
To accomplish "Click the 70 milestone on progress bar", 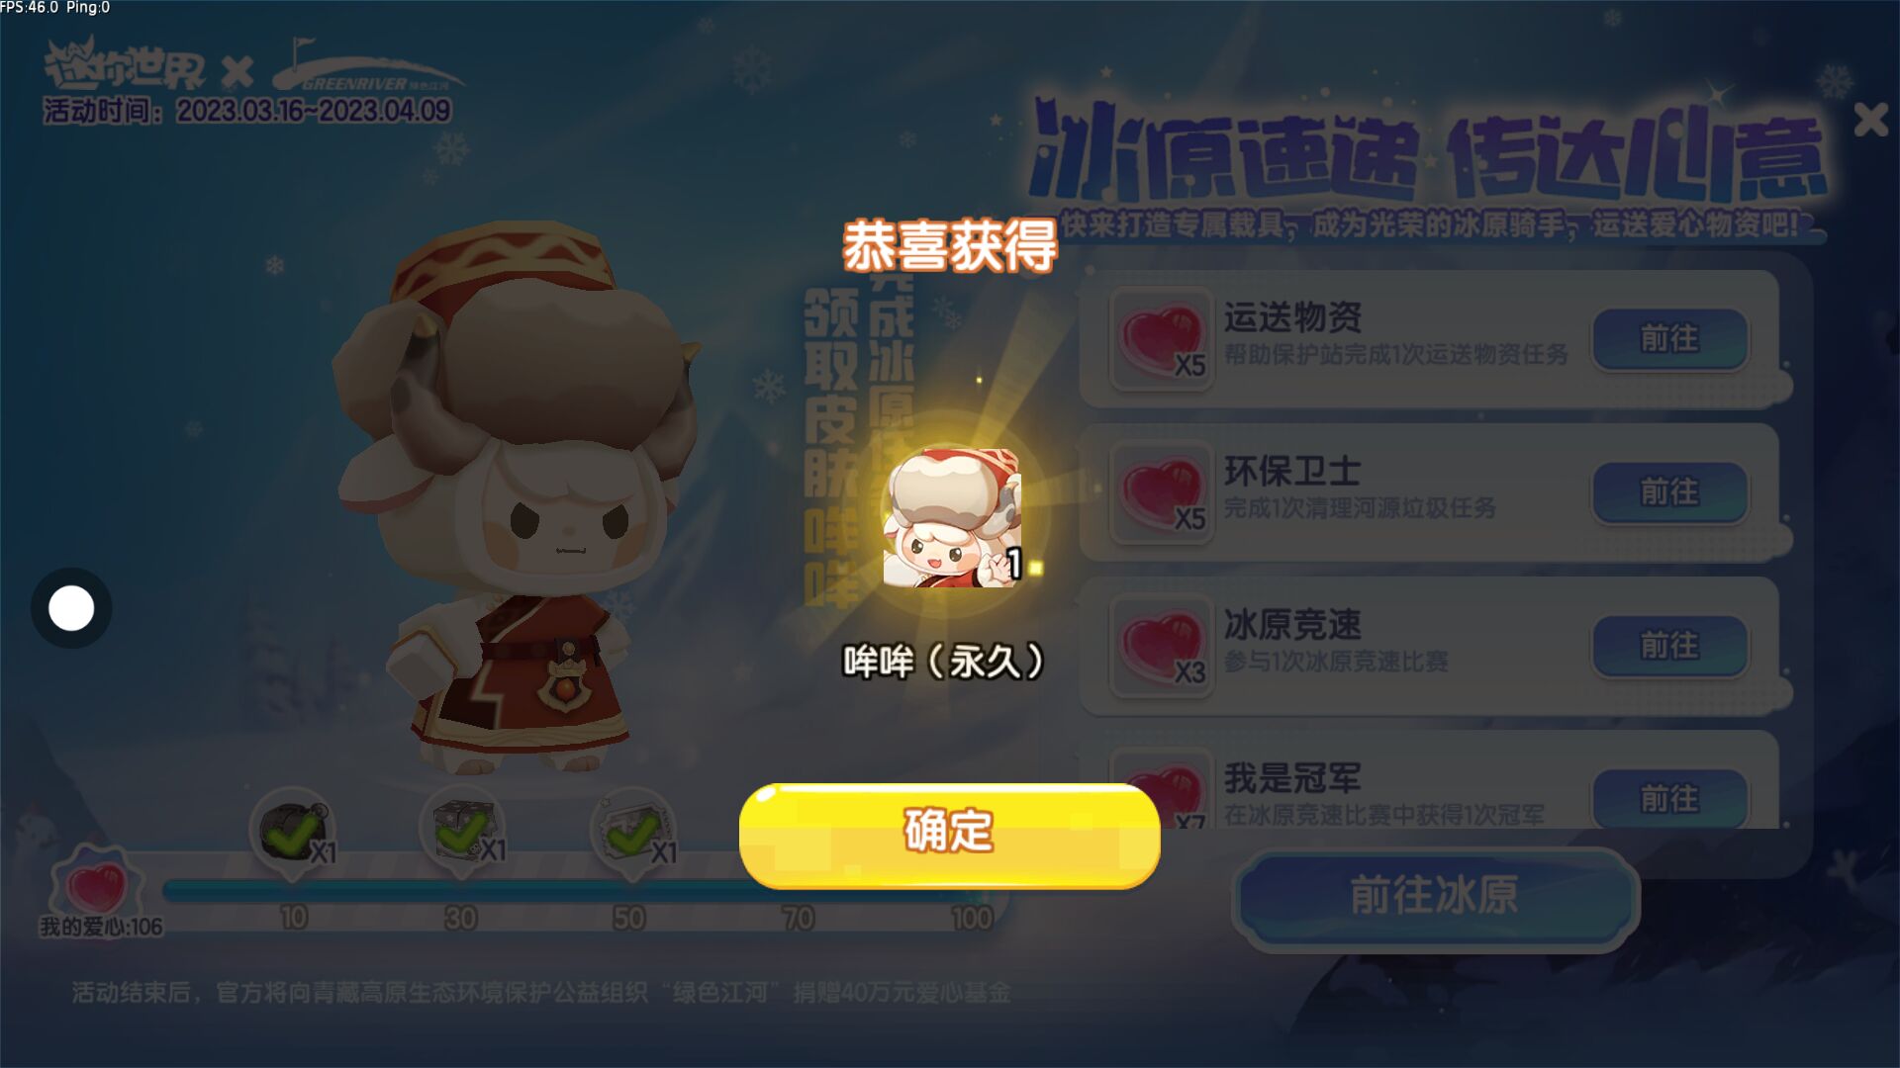I will coord(799,919).
